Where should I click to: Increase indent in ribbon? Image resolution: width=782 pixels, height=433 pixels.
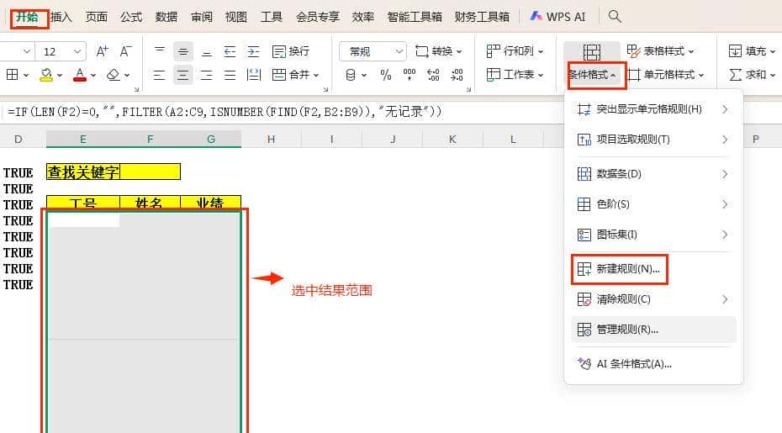click(253, 51)
